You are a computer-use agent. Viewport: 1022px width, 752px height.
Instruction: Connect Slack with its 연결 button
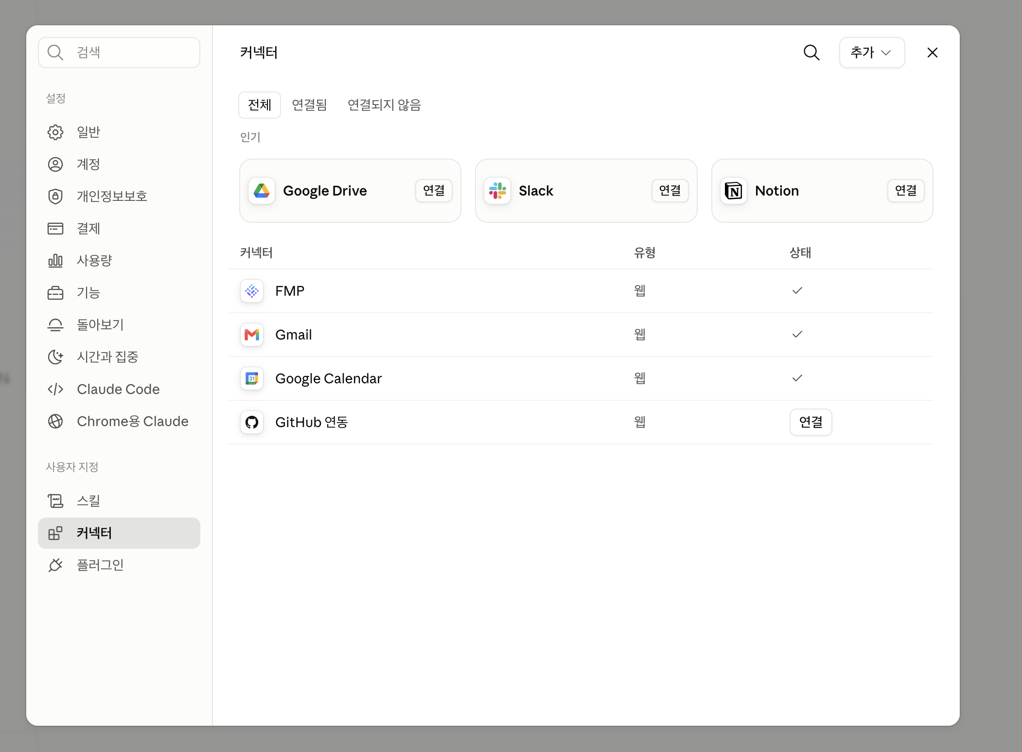(x=670, y=191)
